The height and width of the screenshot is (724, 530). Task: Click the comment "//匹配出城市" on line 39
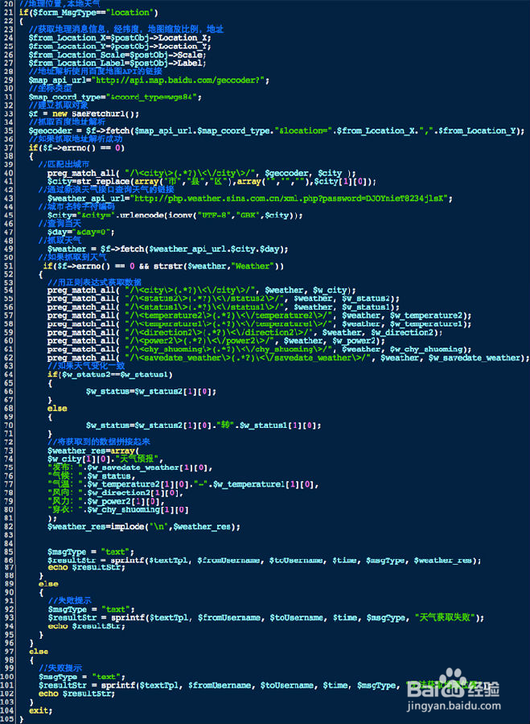(64, 164)
